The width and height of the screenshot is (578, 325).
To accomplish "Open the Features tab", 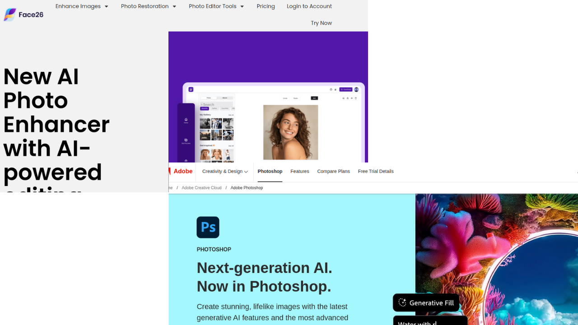I will (300, 172).
